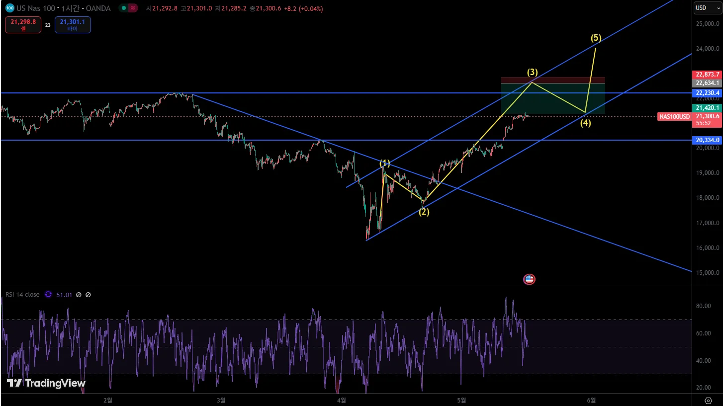The height and width of the screenshot is (406, 723).
Task: Click the close value 종21,300.6
Action: 266,8
